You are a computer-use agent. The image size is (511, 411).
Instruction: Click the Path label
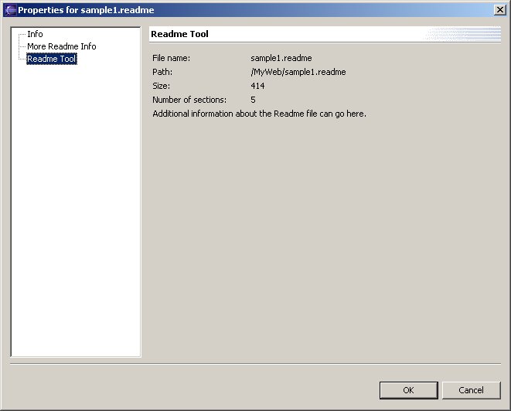tap(162, 73)
